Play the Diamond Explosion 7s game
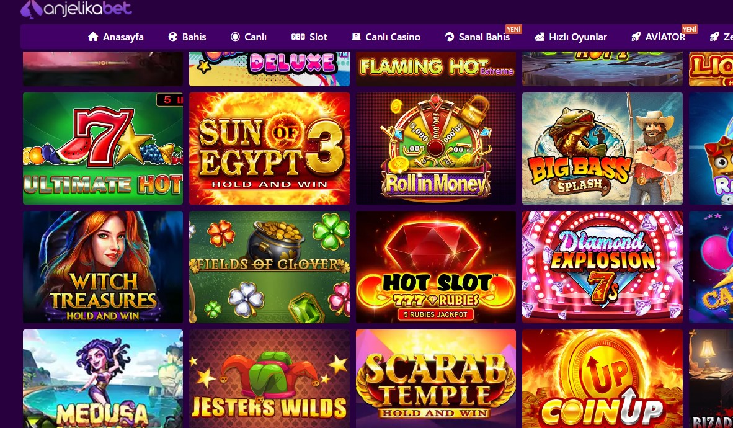The image size is (733, 428). pyautogui.click(x=602, y=267)
